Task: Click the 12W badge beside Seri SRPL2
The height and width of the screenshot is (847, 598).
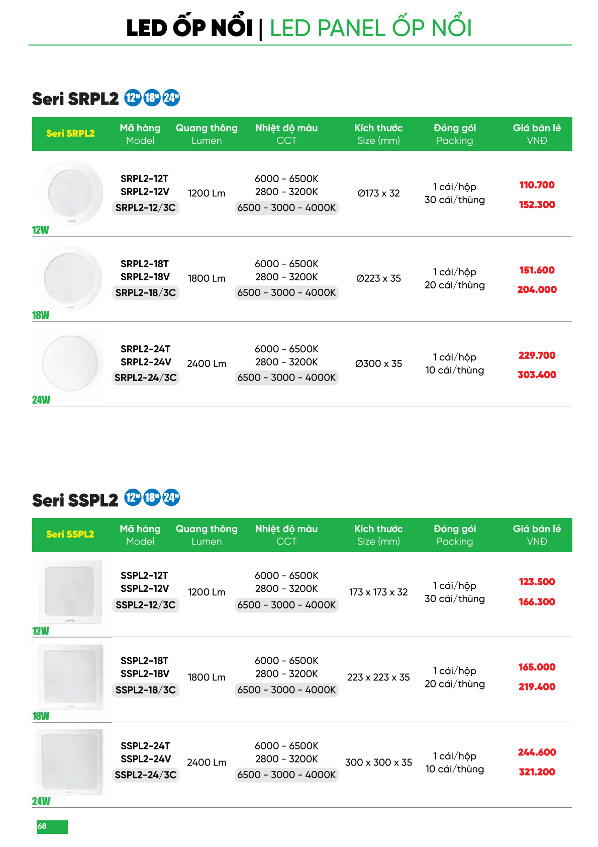Action: tap(133, 97)
